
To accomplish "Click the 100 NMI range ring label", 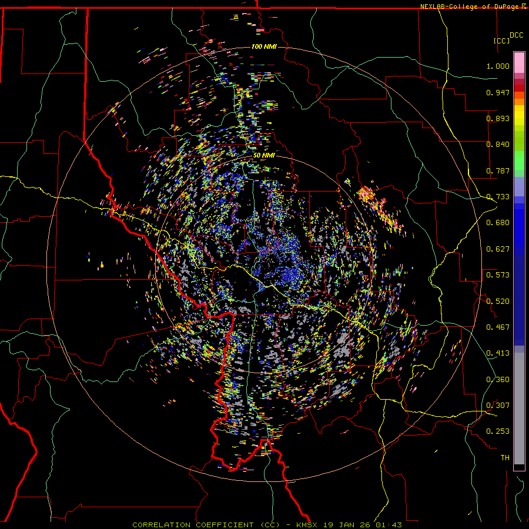I will click(x=264, y=46).
